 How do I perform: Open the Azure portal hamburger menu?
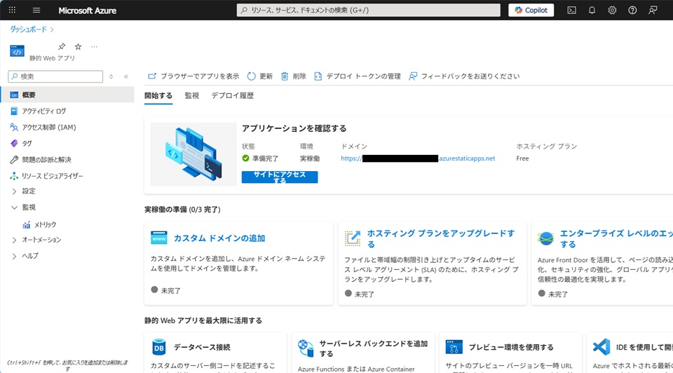click(x=36, y=11)
